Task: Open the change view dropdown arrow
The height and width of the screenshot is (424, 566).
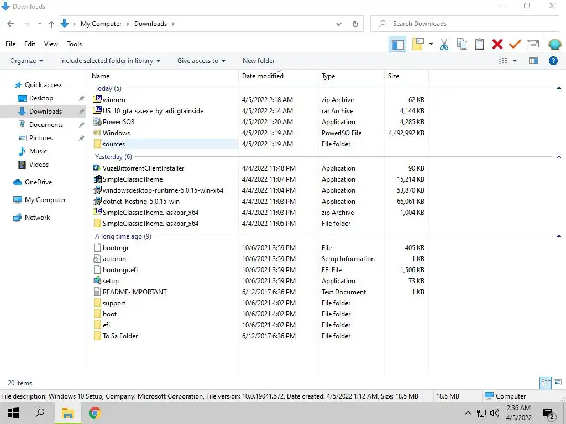Action: (515, 61)
